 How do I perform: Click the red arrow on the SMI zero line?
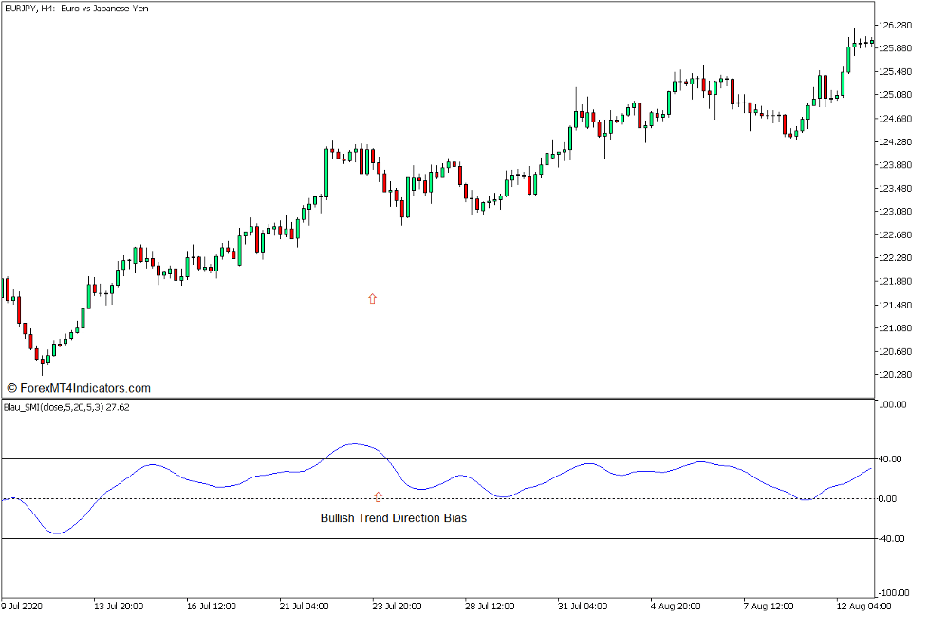(x=379, y=496)
